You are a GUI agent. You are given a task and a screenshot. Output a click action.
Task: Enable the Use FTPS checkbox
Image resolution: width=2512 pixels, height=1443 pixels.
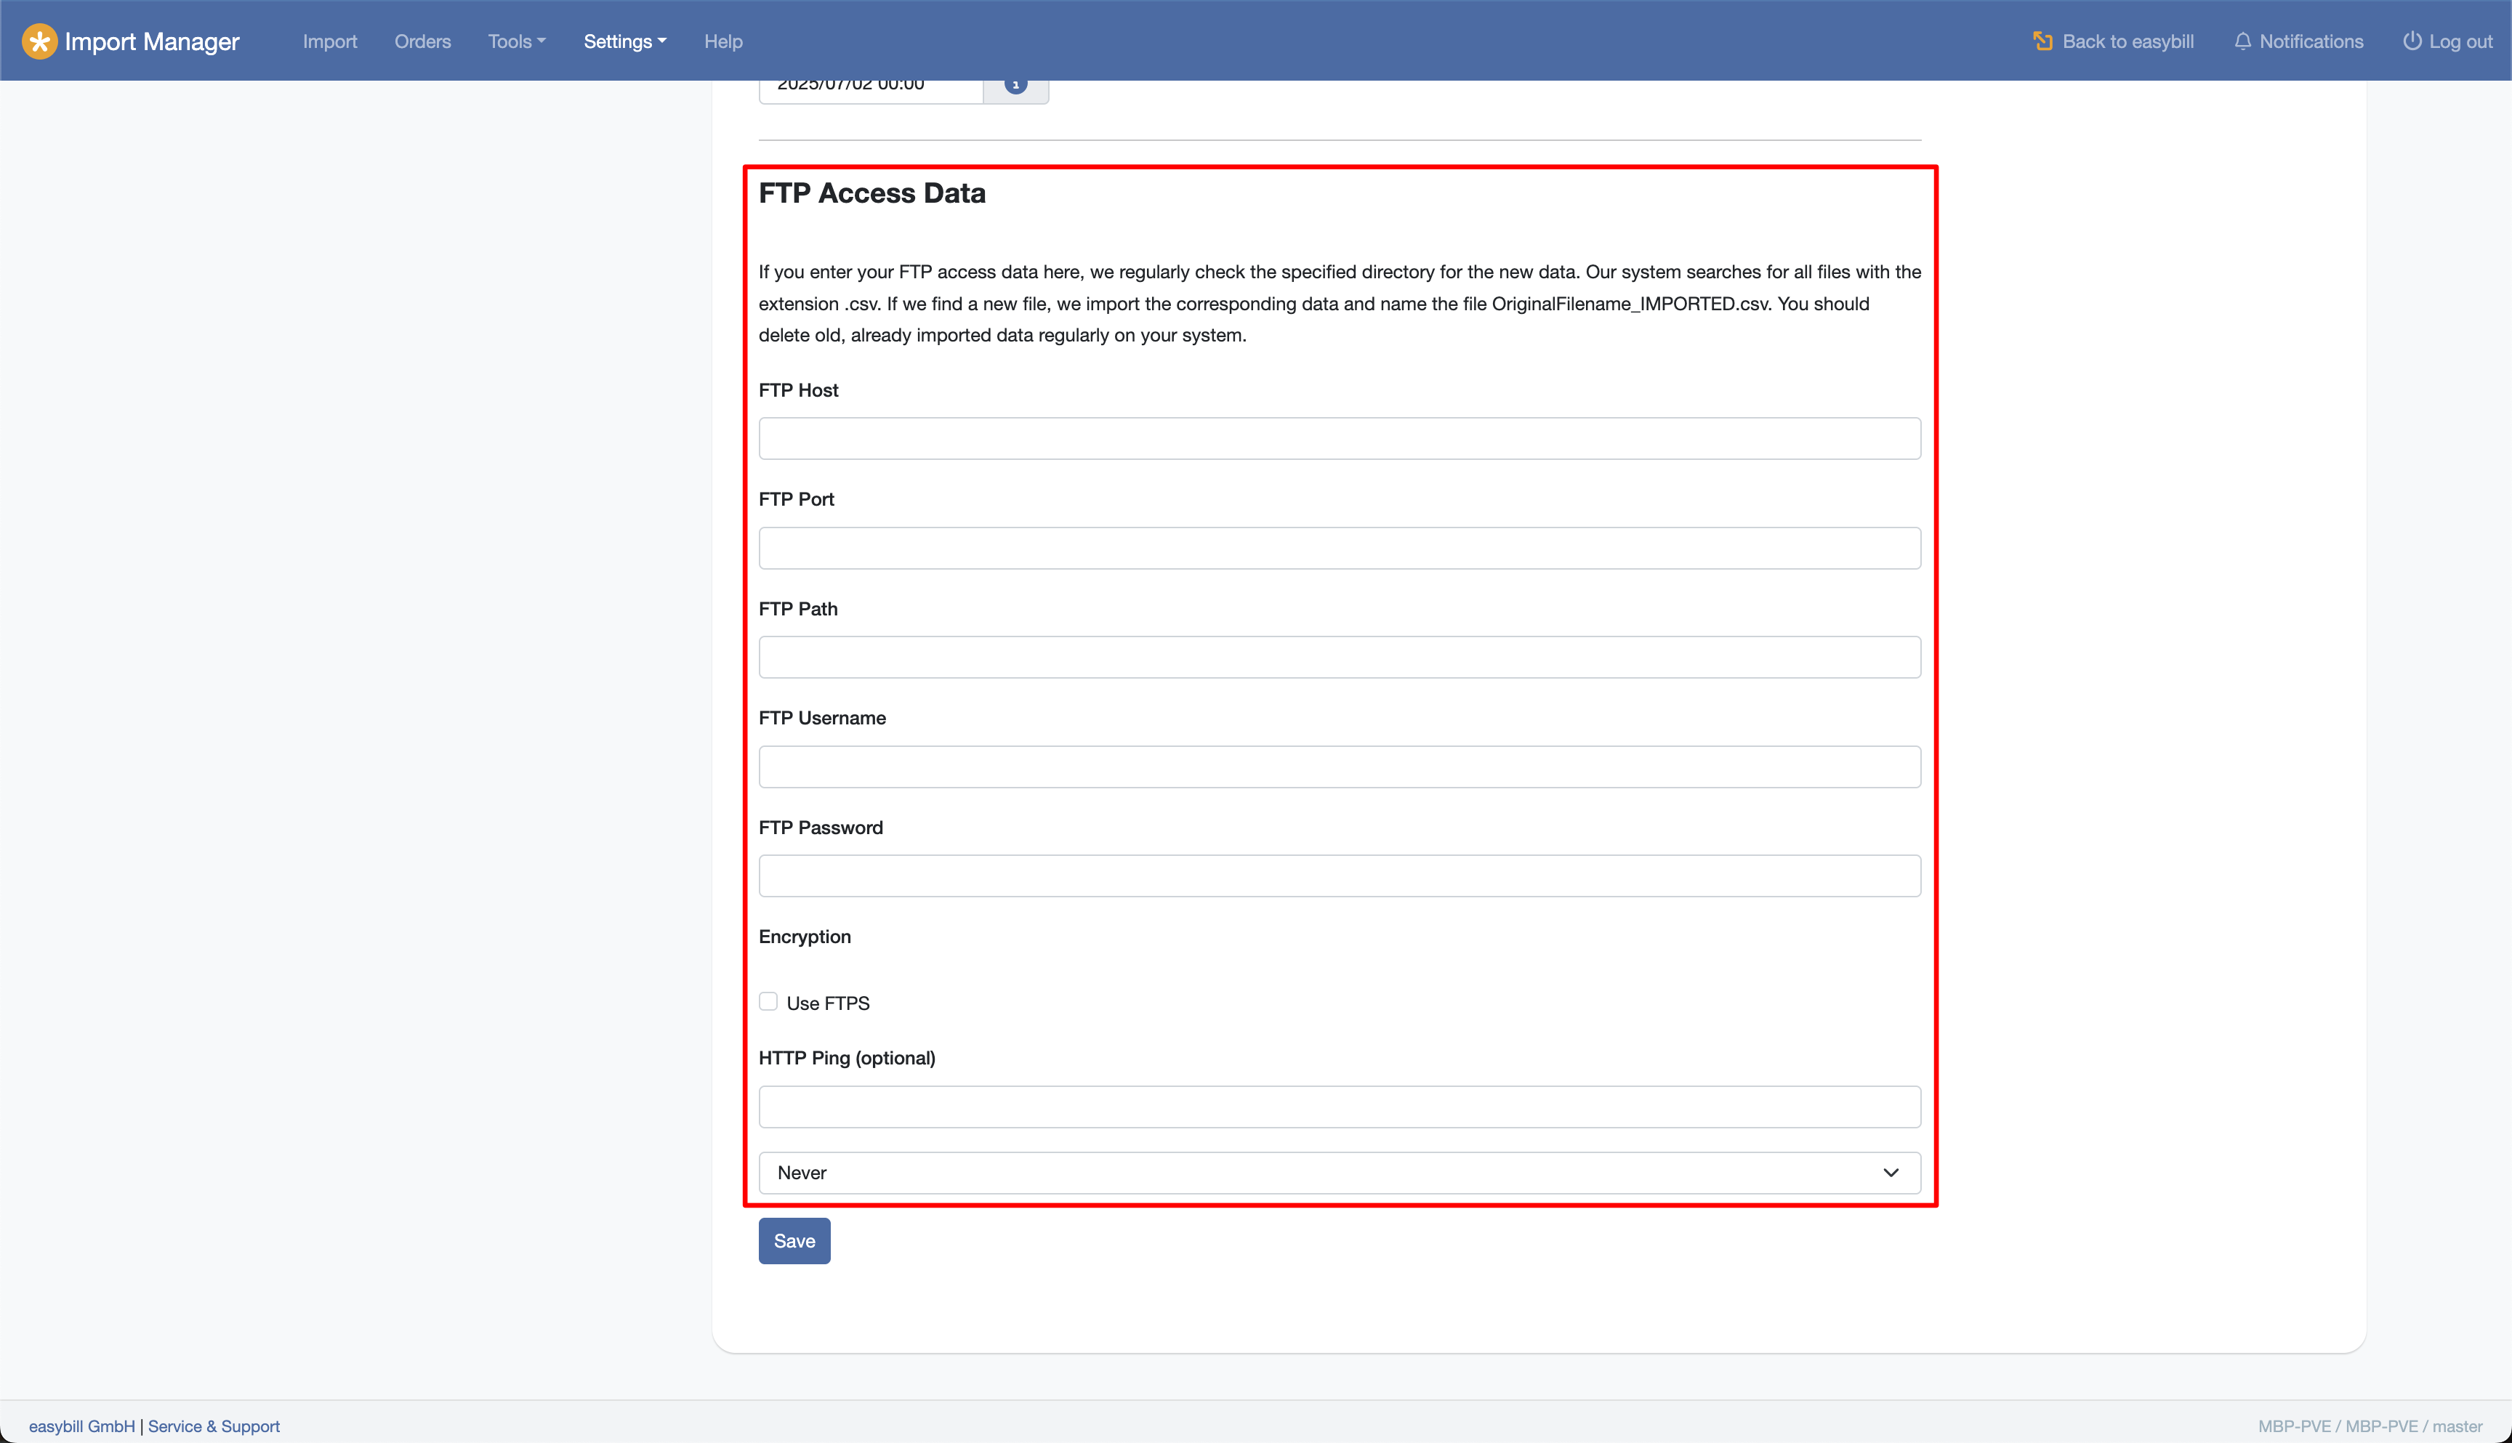[768, 1001]
